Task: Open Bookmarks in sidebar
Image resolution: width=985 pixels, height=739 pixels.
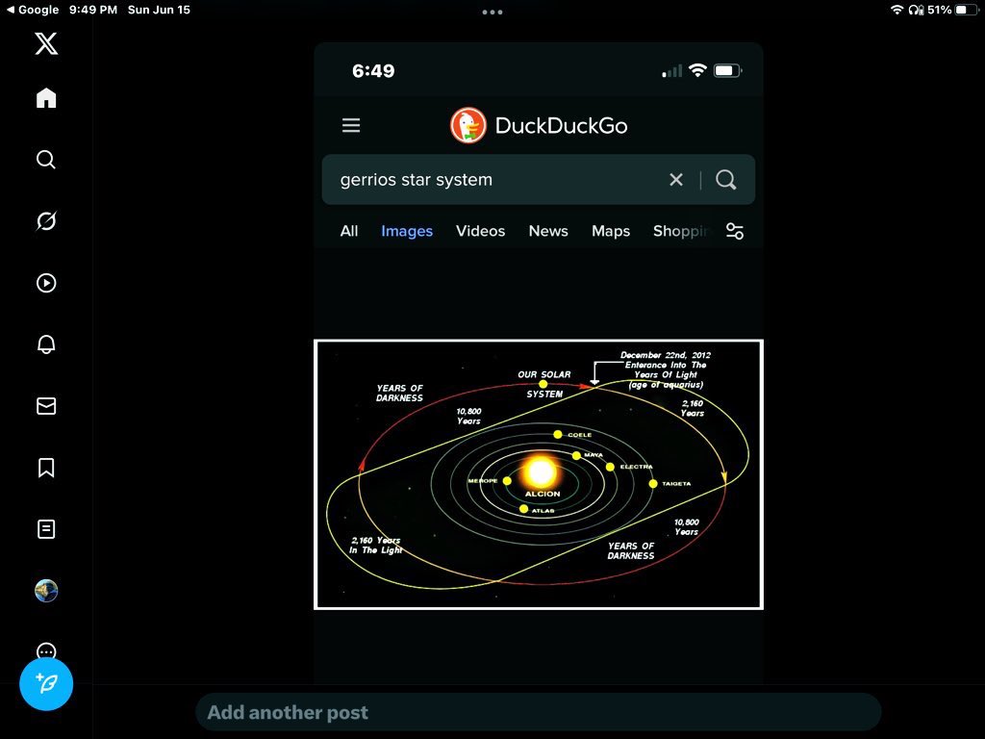Action: (46, 468)
